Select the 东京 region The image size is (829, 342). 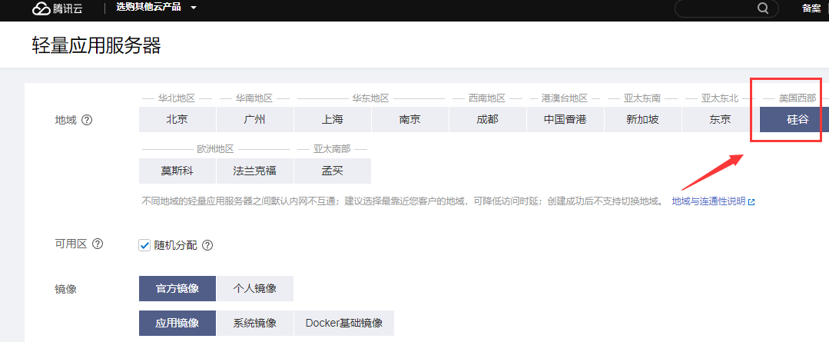point(720,119)
